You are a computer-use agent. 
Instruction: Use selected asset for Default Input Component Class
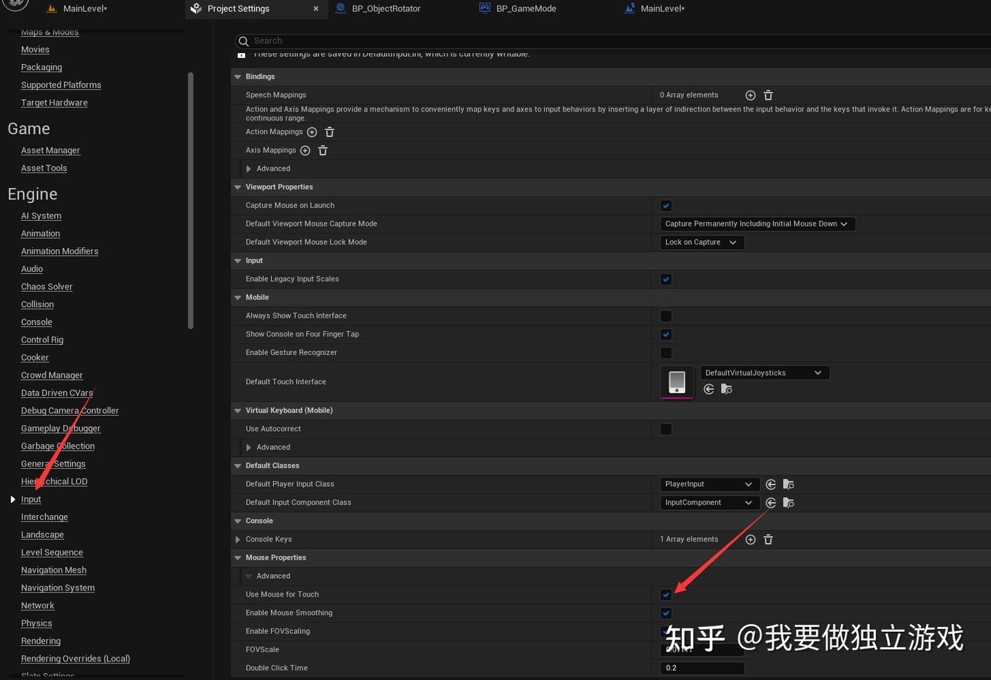pos(770,502)
